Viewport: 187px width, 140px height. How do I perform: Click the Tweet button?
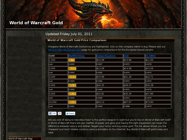click(x=70, y=114)
